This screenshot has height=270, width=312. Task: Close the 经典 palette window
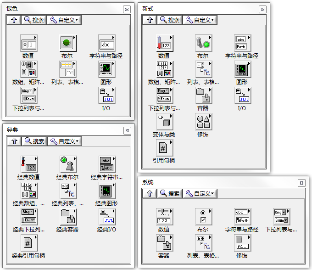point(127,131)
